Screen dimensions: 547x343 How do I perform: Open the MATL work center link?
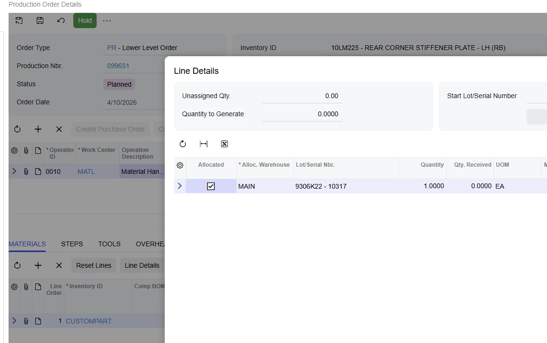[86, 171]
